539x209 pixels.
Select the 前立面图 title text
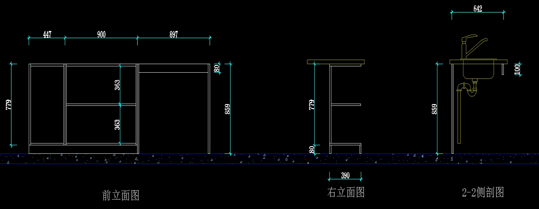point(121,196)
